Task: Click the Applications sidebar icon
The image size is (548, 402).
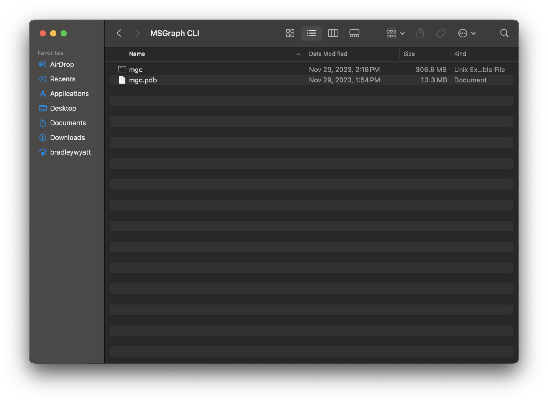Action: pos(42,94)
